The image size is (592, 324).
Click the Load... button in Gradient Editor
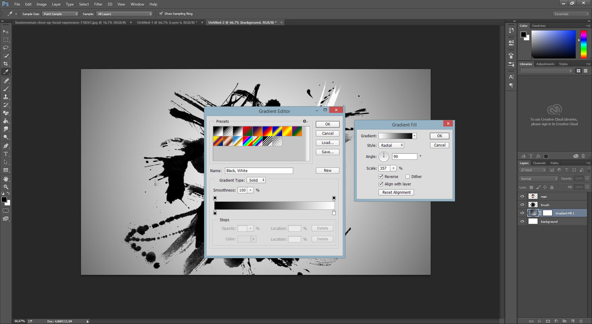(327, 143)
